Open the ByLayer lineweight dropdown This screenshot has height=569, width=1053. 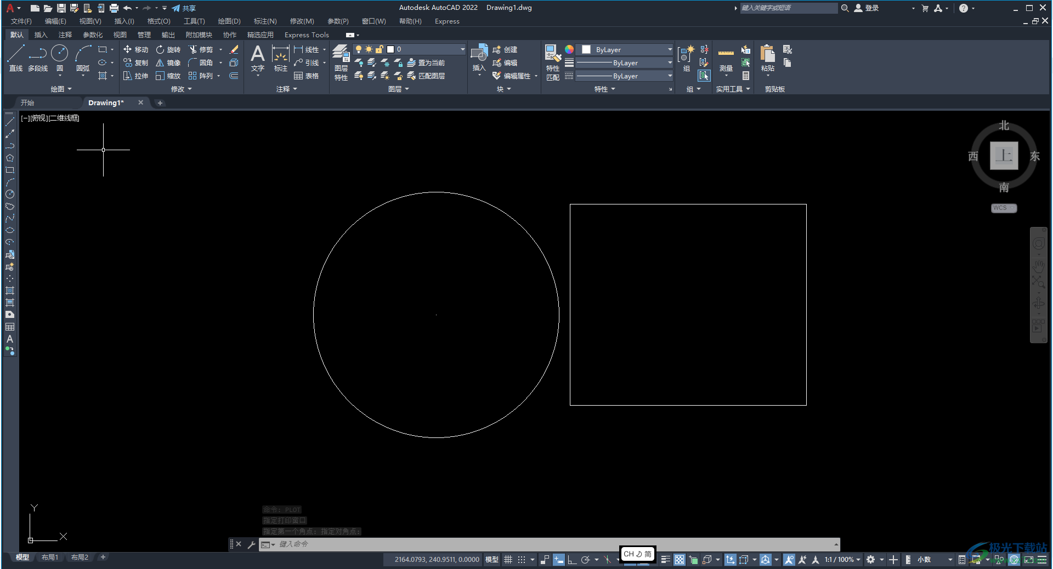click(x=625, y=62)
